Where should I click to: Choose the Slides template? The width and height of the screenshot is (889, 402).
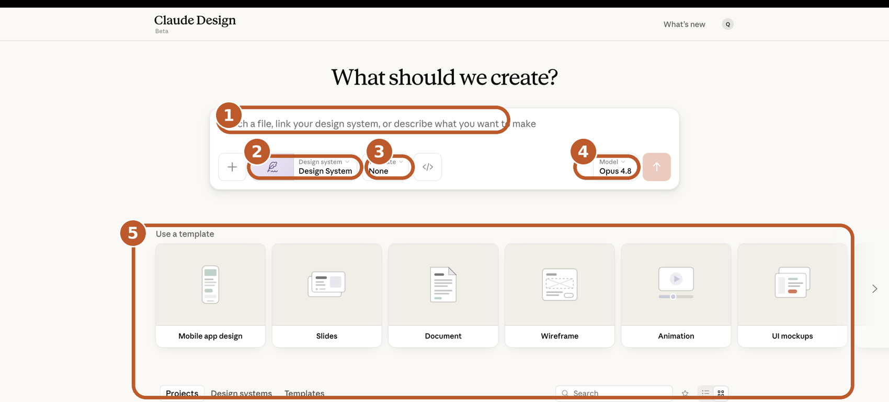tap(327, 295)
